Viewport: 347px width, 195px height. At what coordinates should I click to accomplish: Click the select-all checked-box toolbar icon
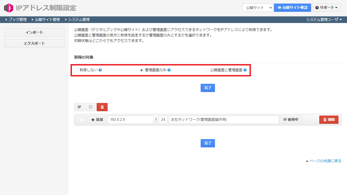(79, 107)
